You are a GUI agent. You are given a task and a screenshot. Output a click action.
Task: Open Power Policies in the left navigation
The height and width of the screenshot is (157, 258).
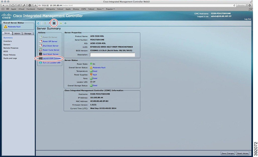tap(9, 55)
